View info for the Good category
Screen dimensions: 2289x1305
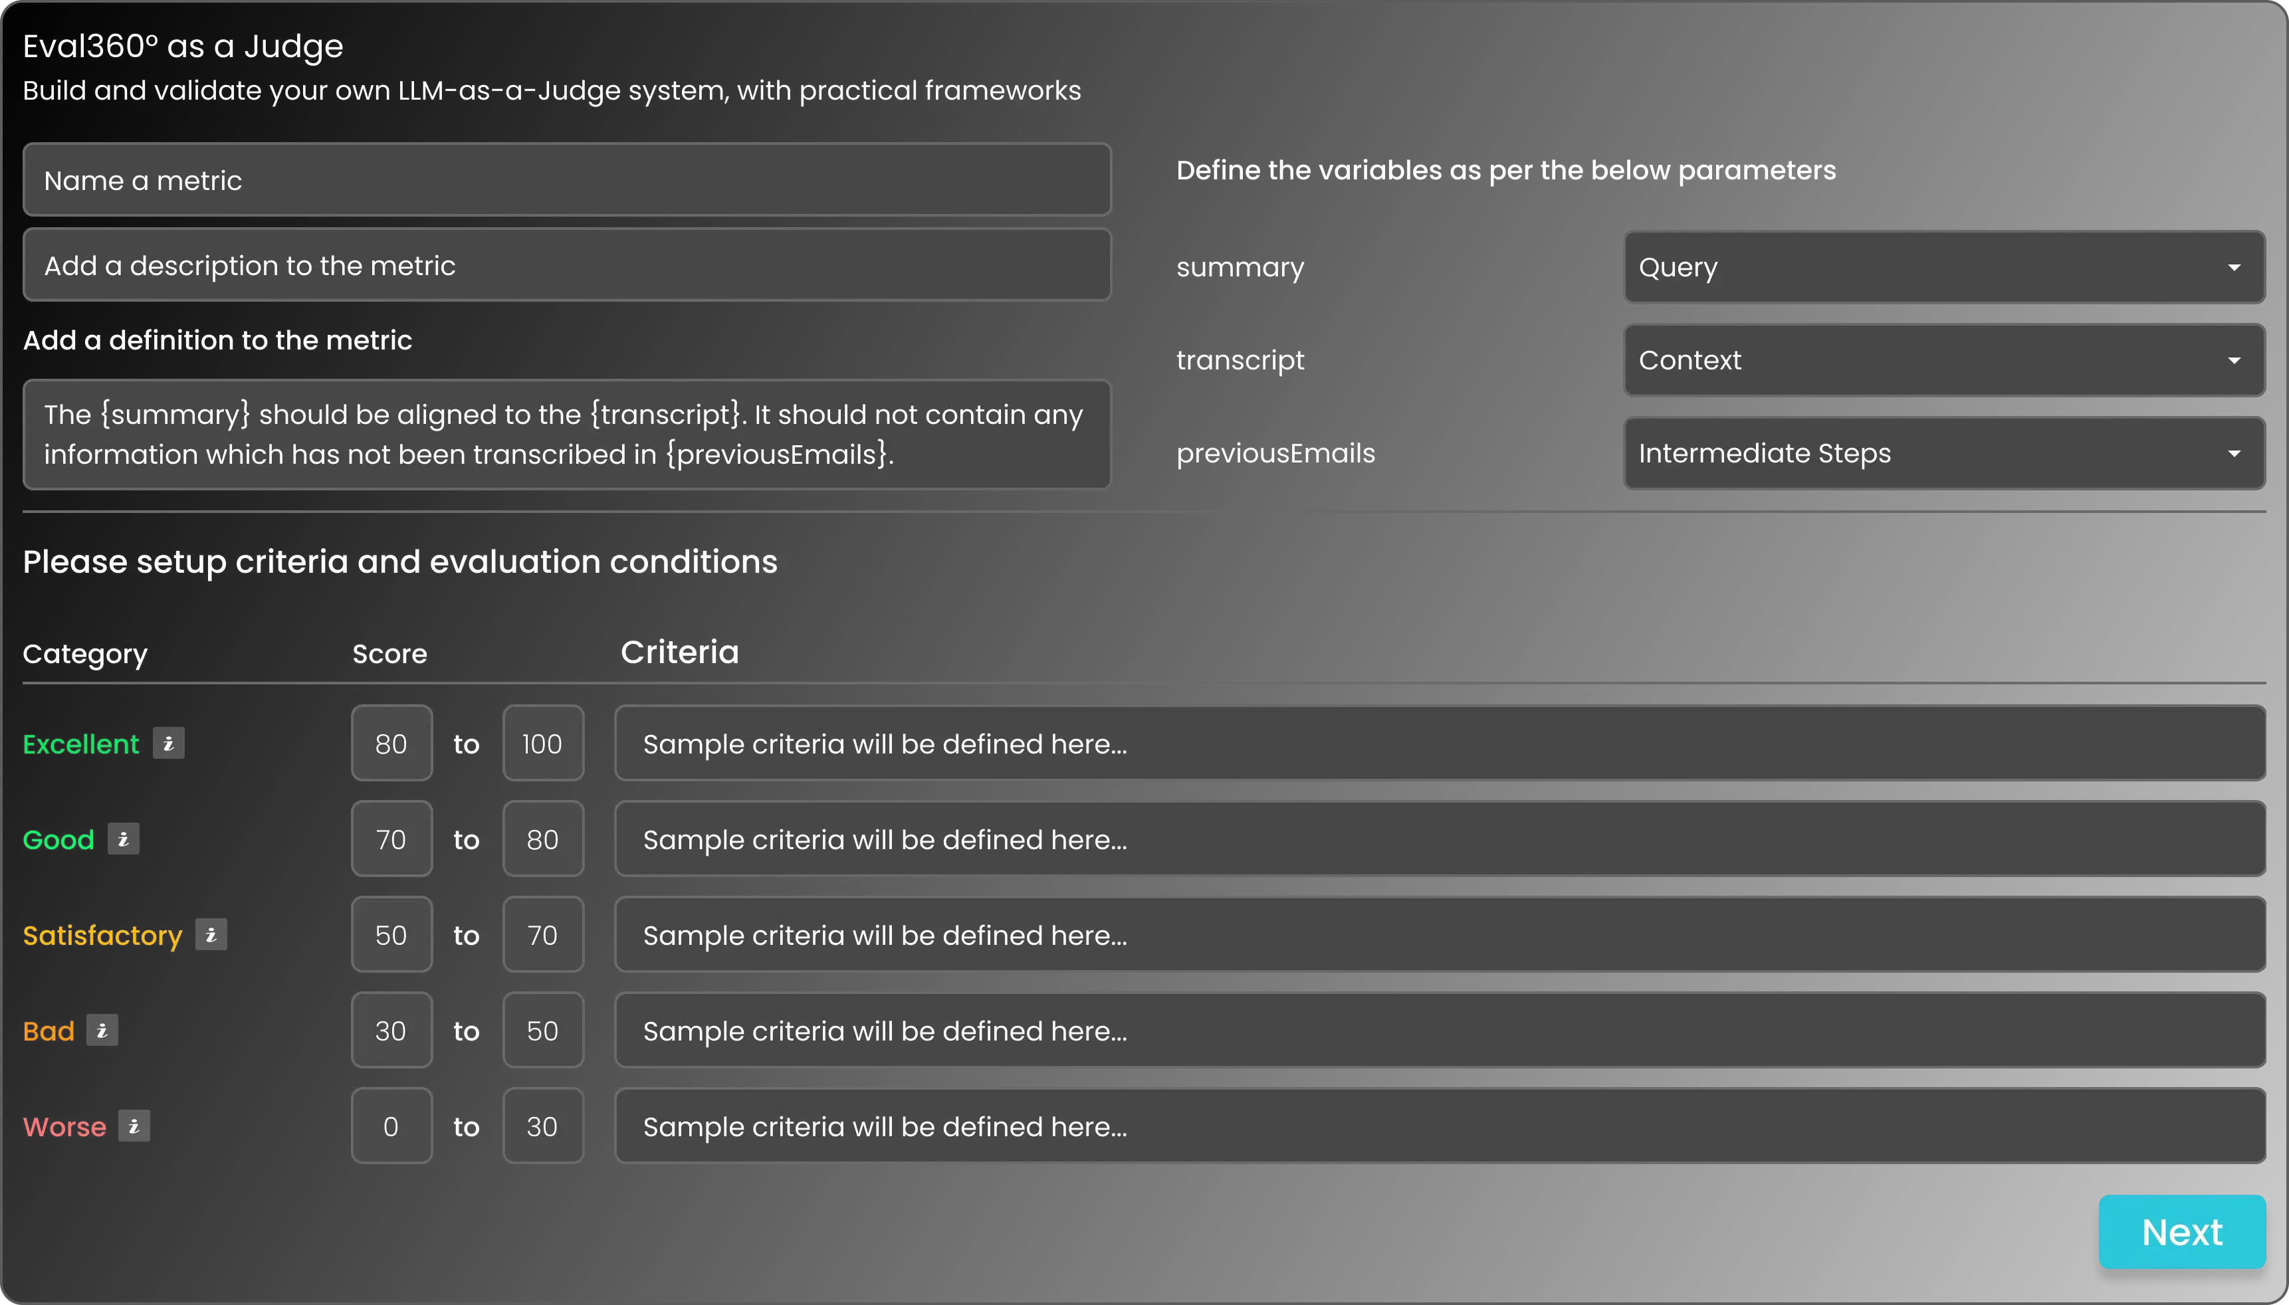(x=124, y=839)
